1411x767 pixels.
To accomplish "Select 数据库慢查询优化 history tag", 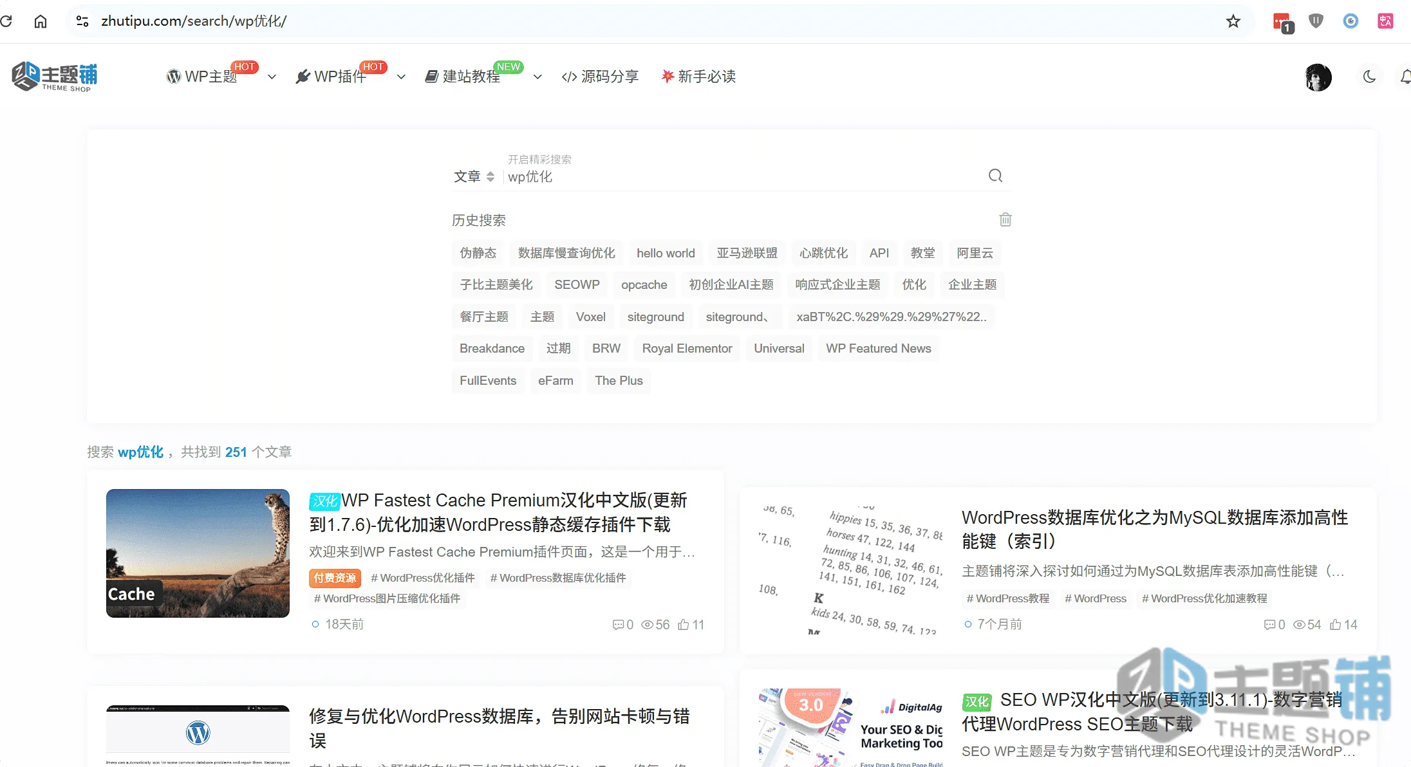I will point(566,253).
